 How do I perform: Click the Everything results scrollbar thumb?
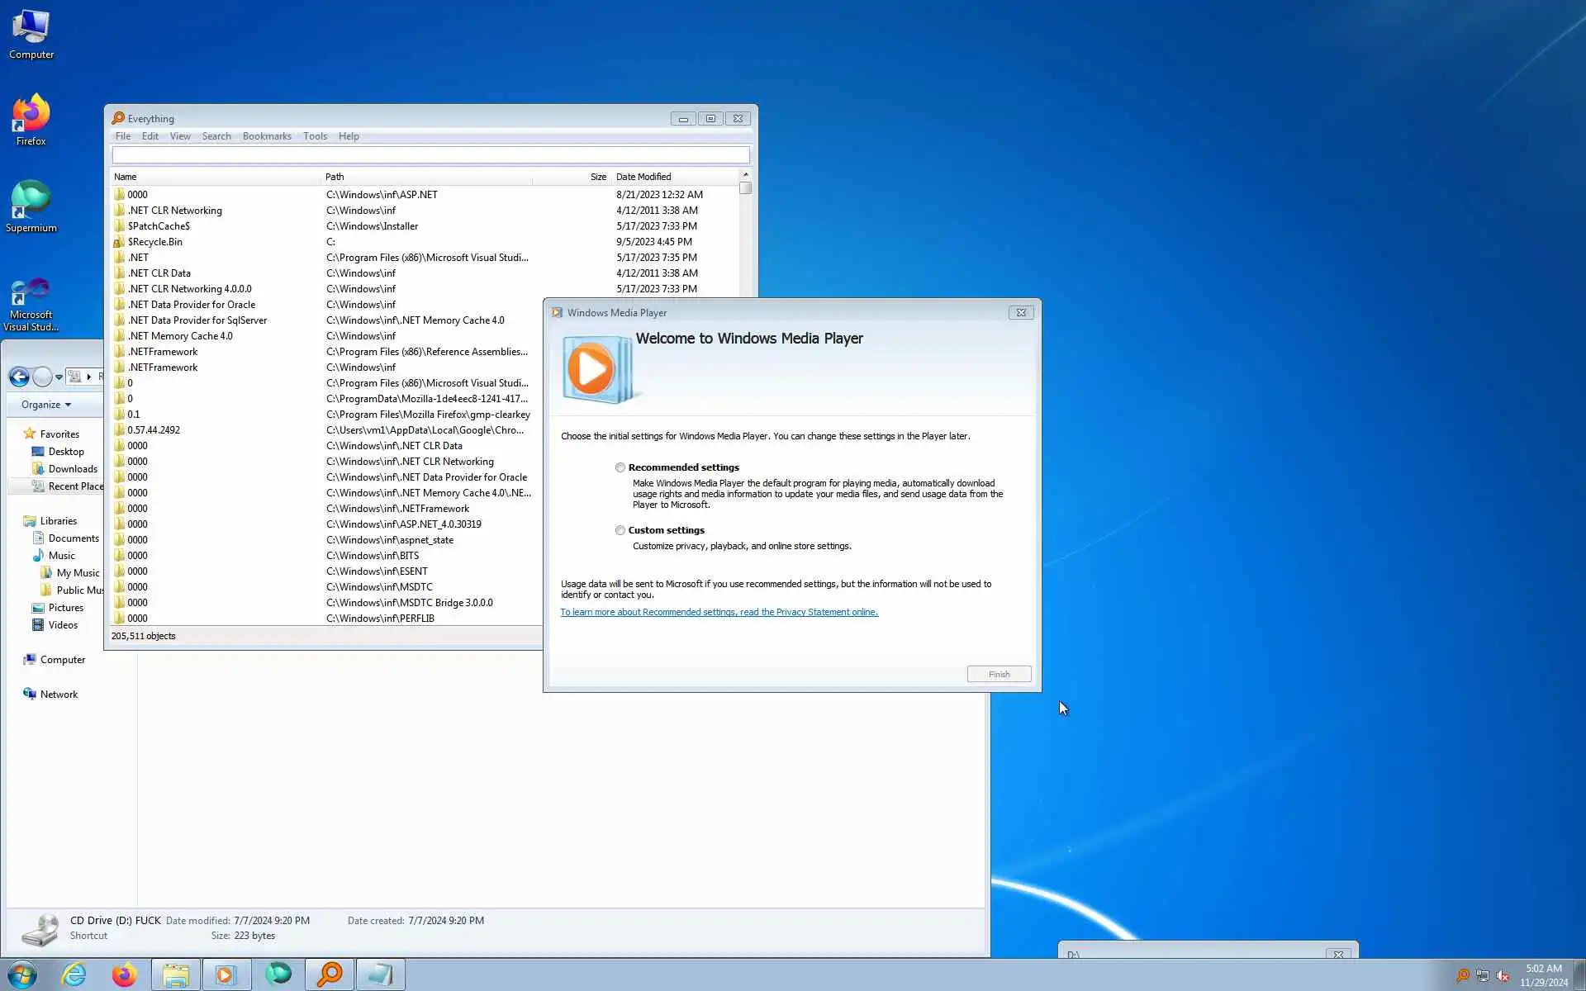[x=745, y=188]
